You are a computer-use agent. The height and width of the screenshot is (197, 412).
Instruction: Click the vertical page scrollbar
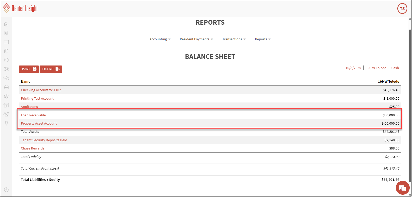[410, 103]
